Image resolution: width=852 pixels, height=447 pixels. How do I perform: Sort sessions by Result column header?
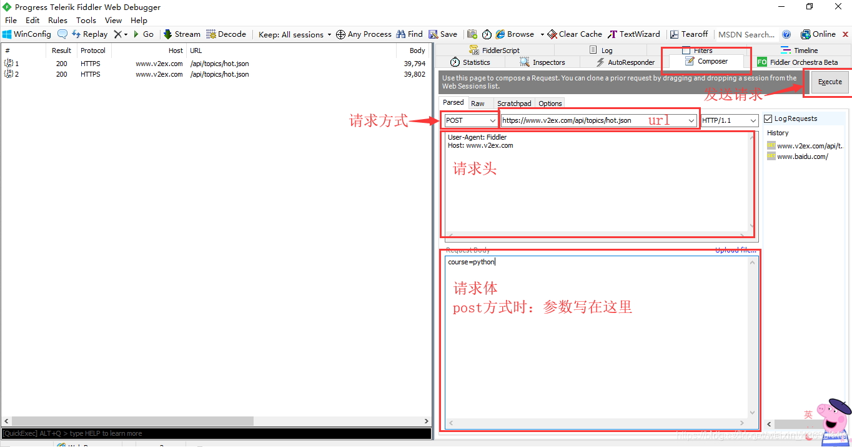click(61, 50)
